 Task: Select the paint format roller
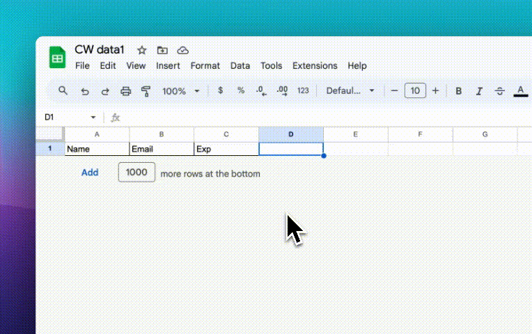tap(146, 91)
